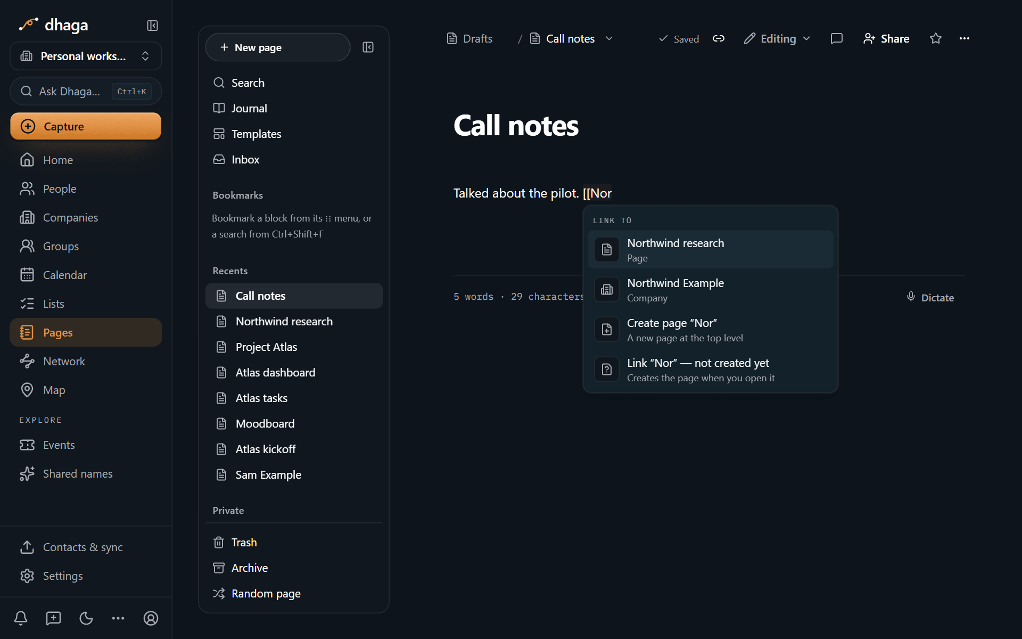Open Personal workspace switcher

click(x=86, y=56)
